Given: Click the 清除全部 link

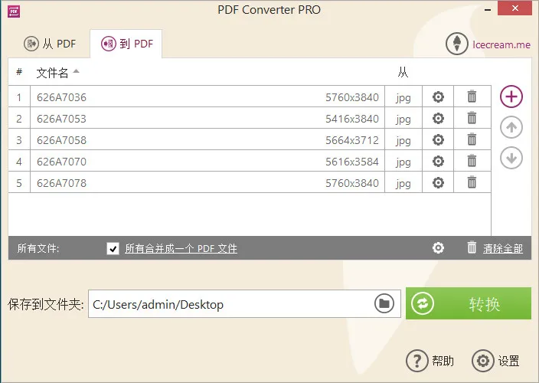Looking at the screenshot, I should pos(503,248).
